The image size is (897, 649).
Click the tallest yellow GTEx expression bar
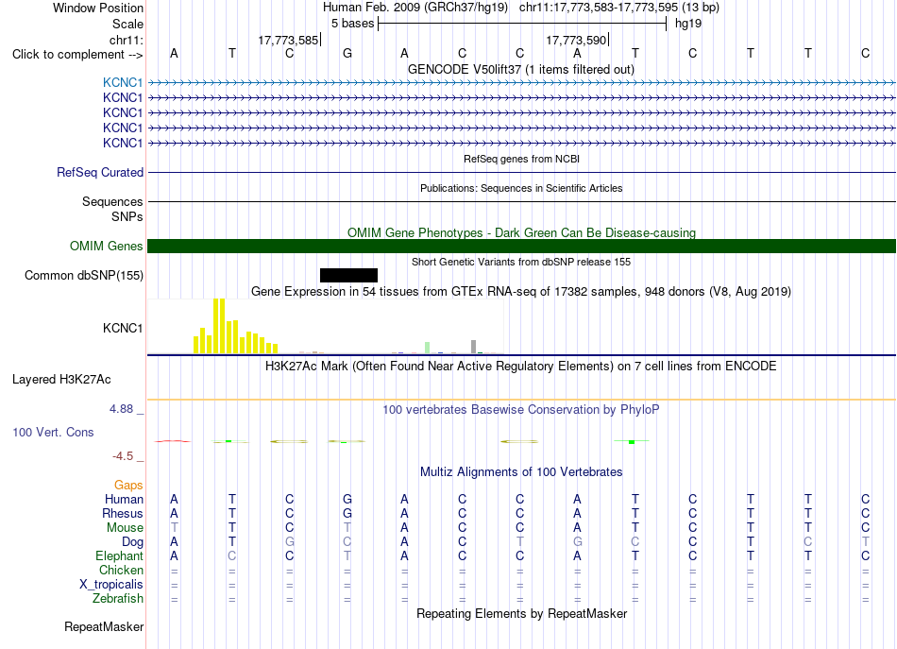pyautogui.click(x=215, y=326)
